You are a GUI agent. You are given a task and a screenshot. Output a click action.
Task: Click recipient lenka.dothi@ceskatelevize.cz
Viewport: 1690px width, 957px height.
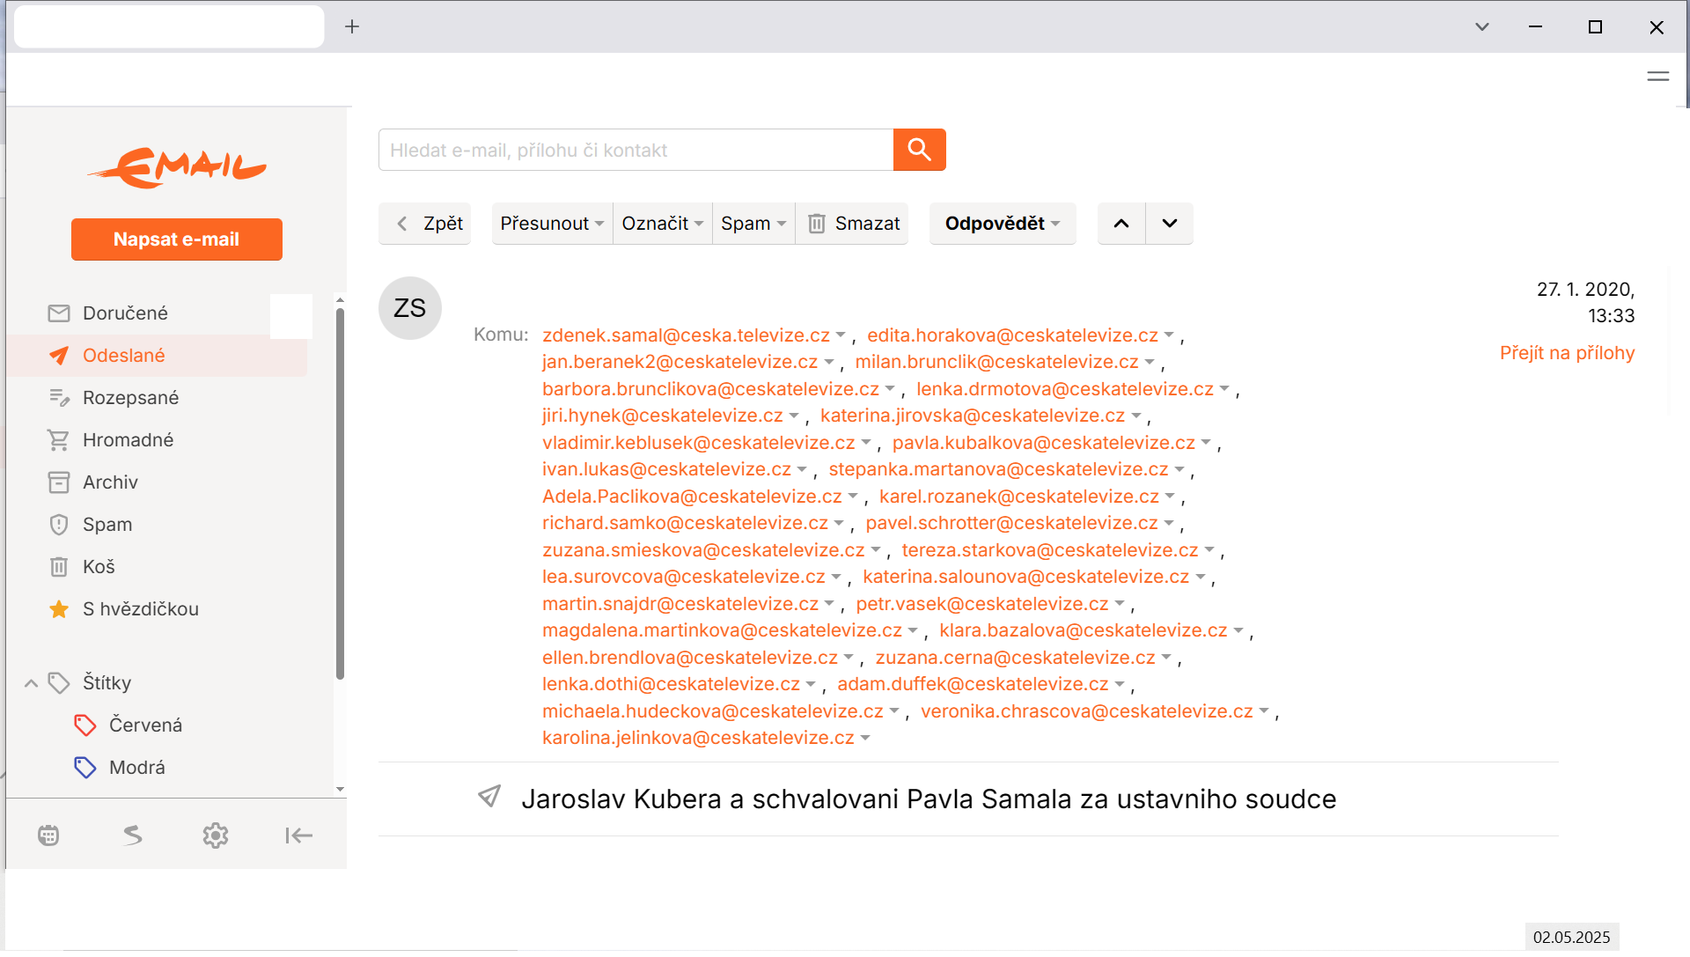(x=671, y=684)
